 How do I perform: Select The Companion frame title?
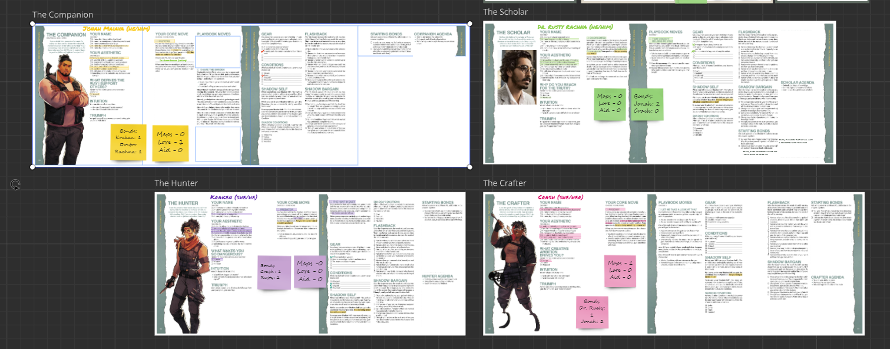(x=62, y=15)
